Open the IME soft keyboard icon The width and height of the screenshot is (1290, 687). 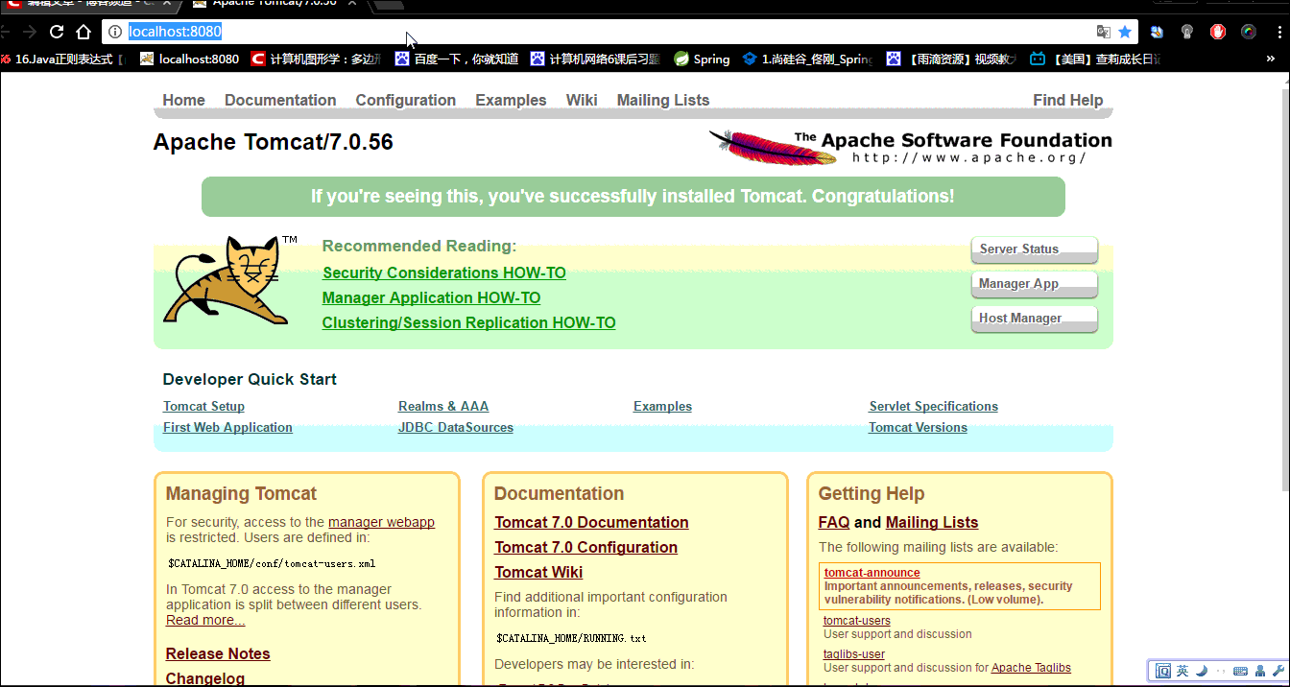(x=1240, y=671)
